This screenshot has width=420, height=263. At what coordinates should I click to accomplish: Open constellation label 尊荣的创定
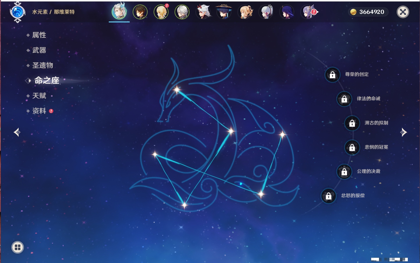tap(357, 74)
